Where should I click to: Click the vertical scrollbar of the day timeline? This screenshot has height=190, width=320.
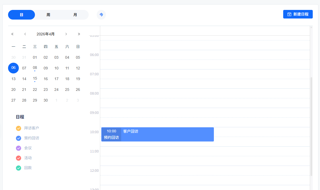click(311, 126)
